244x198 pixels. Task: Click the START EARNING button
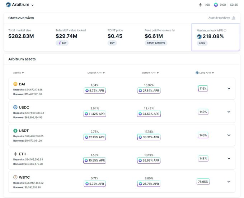click(156, 43)
